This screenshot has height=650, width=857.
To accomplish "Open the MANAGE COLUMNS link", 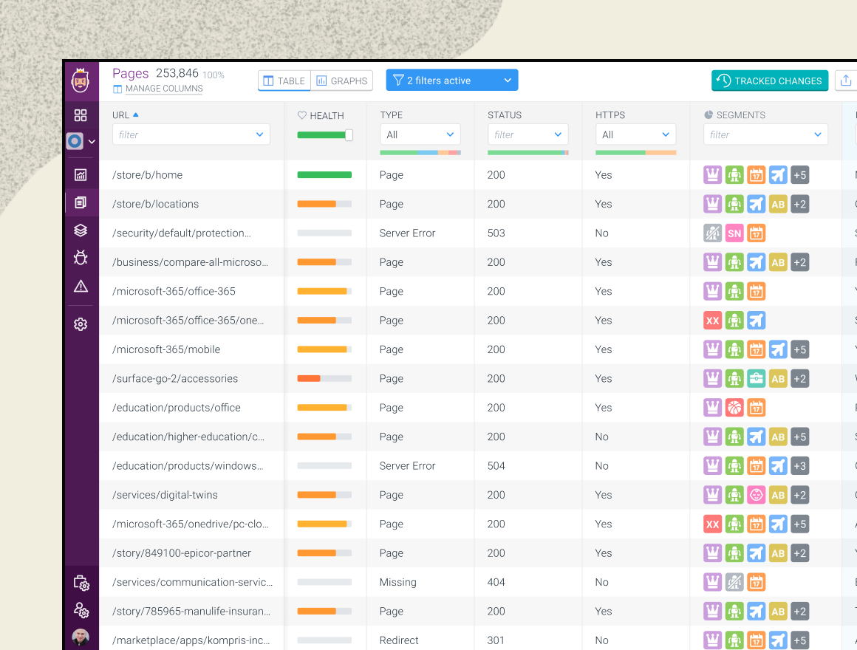I will (x=164, y=89).
